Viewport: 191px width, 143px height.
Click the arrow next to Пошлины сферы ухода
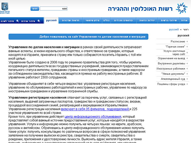click(x=187, y=84)
